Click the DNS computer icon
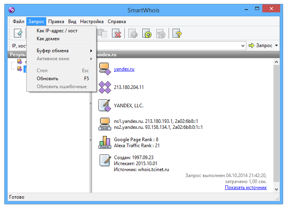The image size is (287, 211). click(x=105, y=124)
